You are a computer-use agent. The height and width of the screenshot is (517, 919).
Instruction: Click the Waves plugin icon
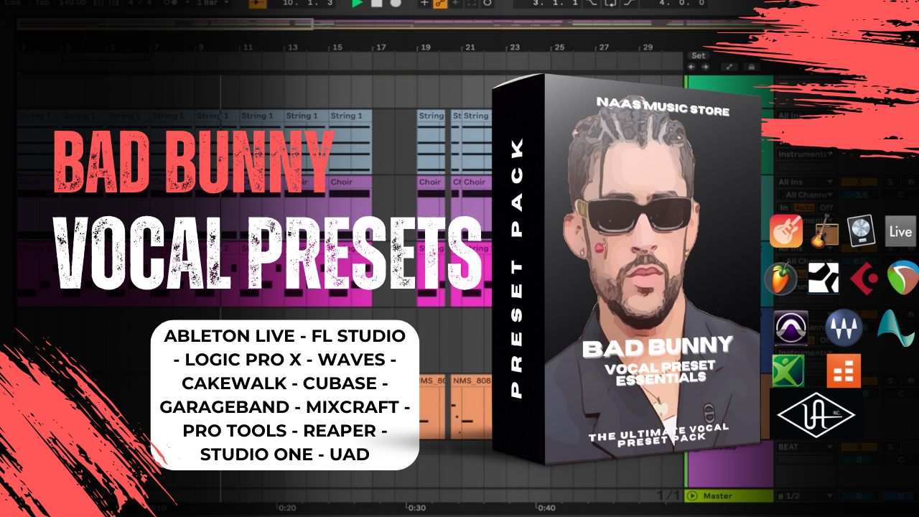coord(843,328)
